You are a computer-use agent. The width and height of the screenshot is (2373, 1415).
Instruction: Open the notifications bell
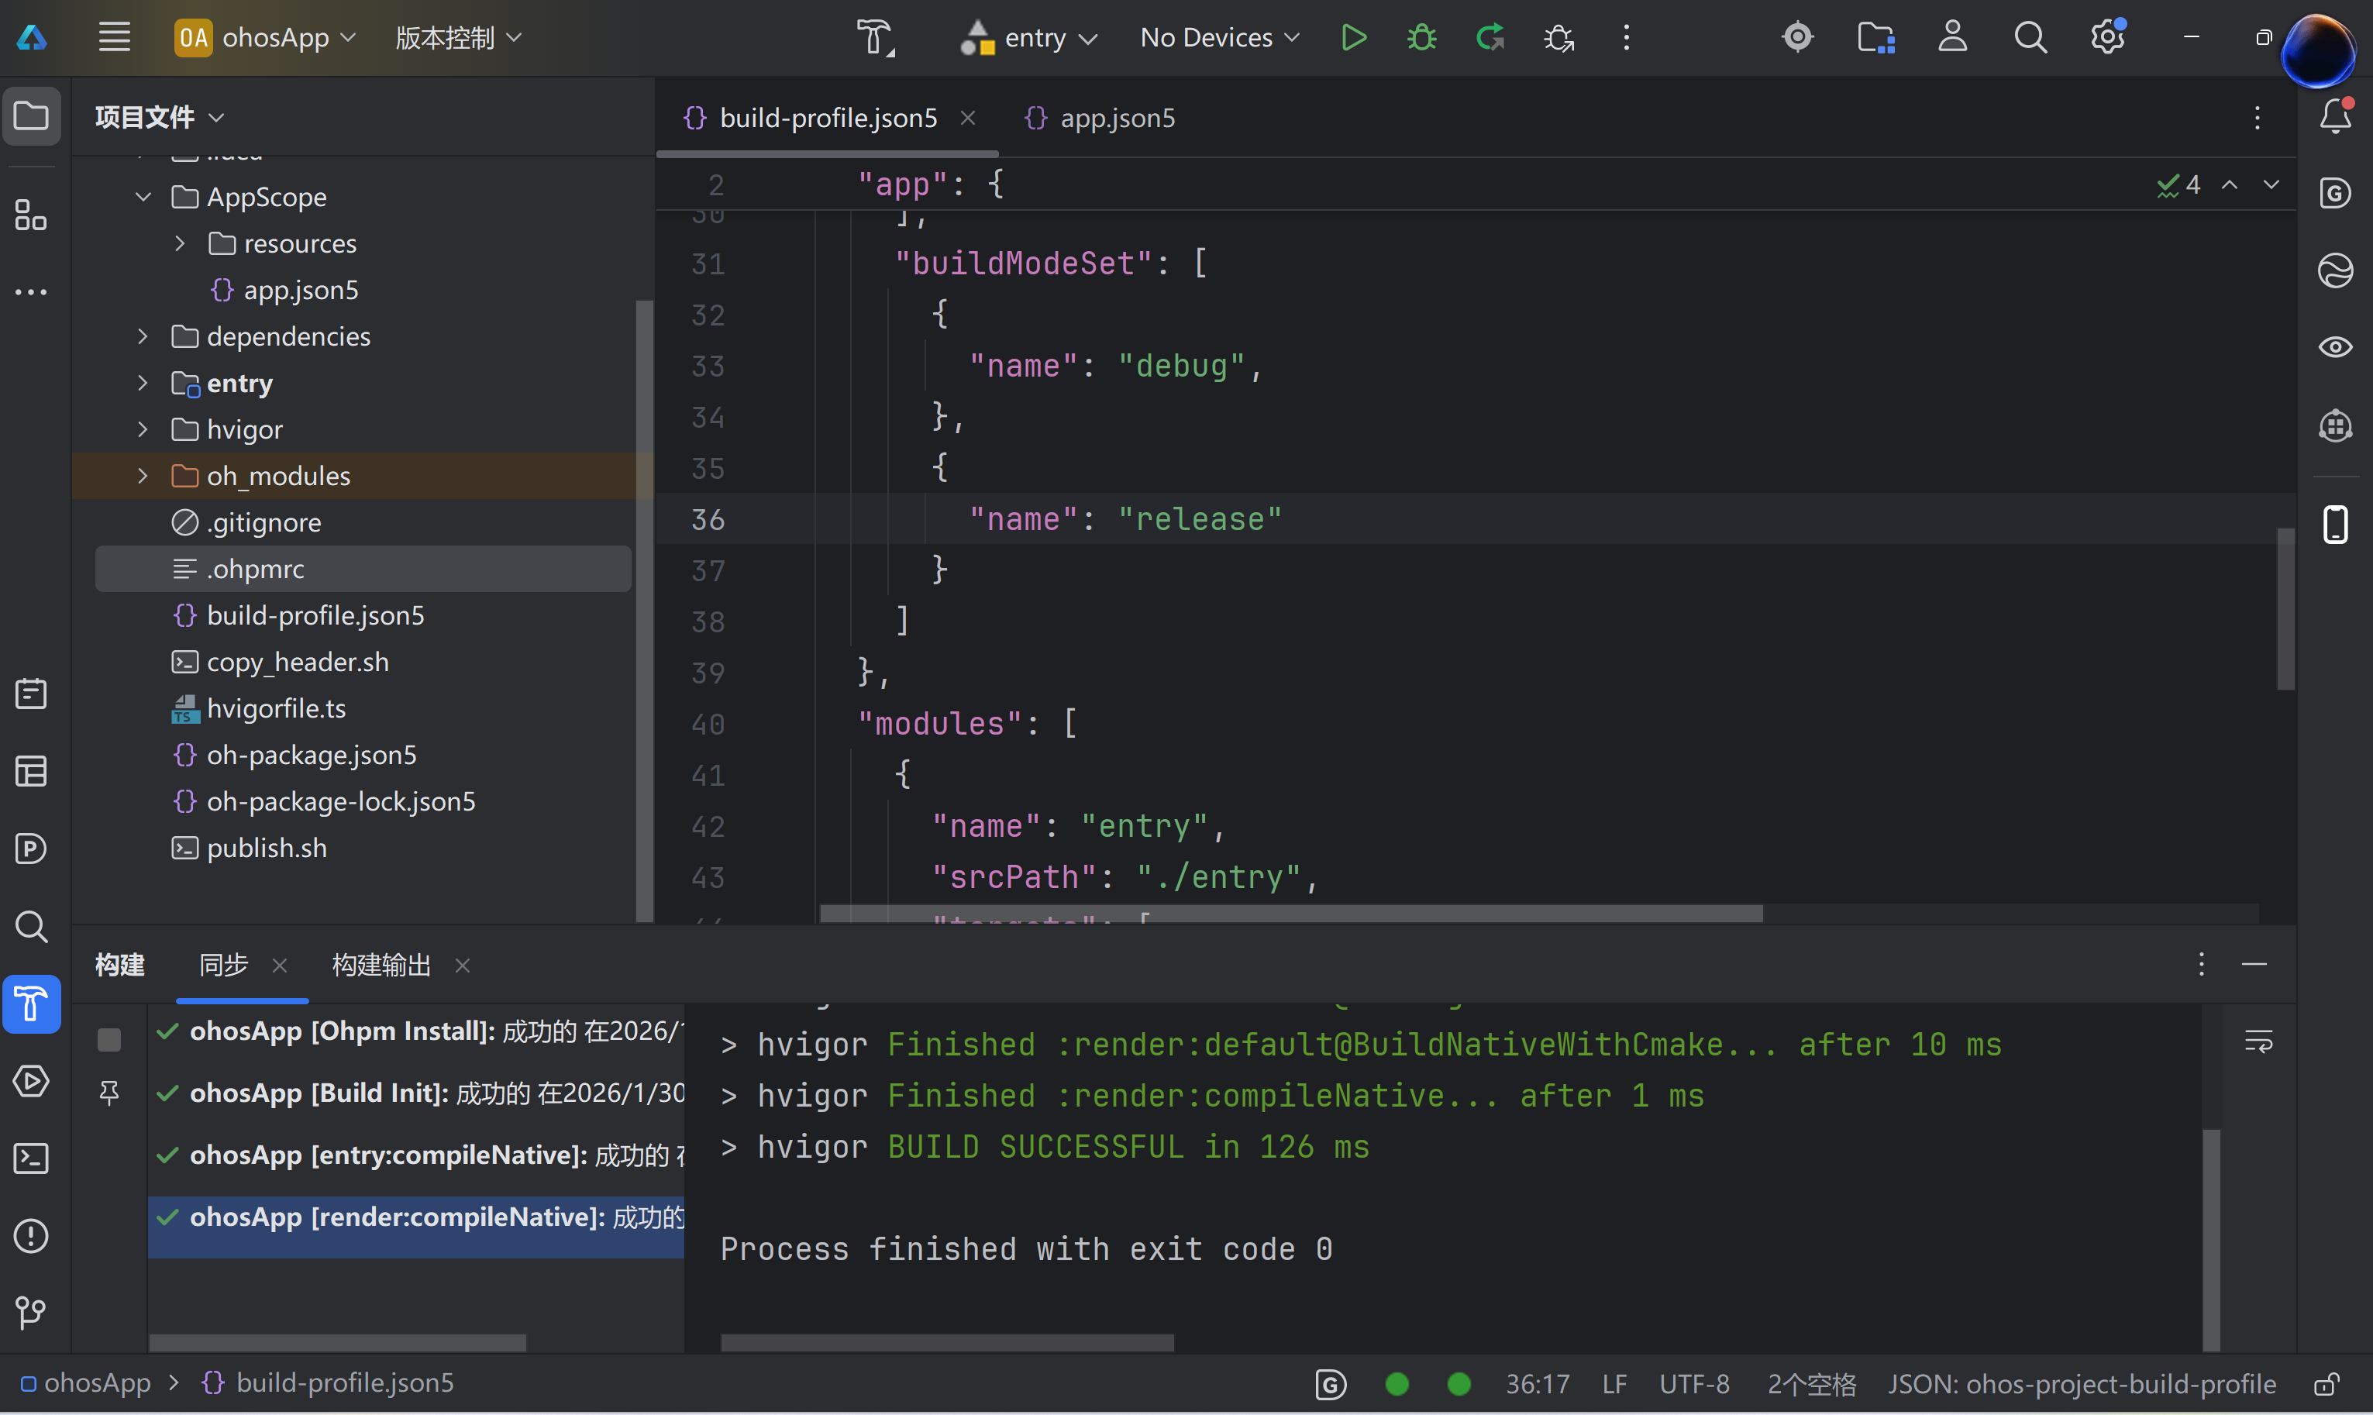pos(2335,117)
